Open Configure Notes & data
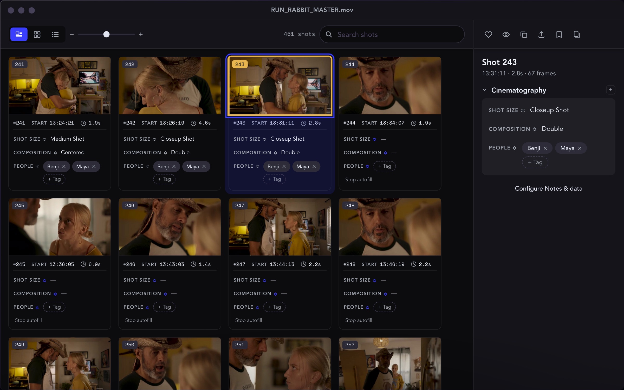 [x=549, y=188]
